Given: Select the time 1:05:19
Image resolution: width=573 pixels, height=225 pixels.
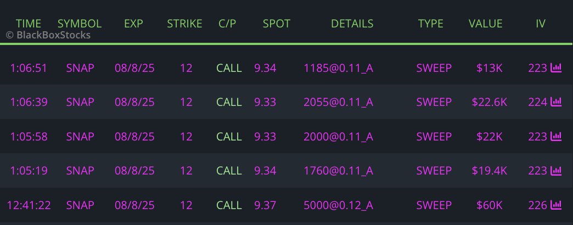Looking at the screenshot, I should tap(29, 171).
